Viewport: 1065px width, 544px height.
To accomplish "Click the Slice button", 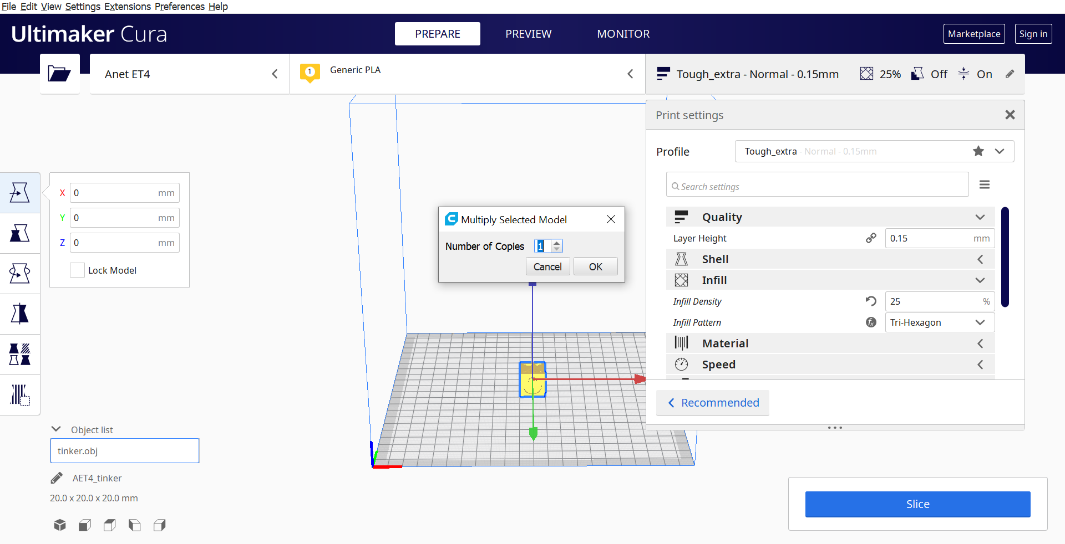I will [x=918, y=504].
